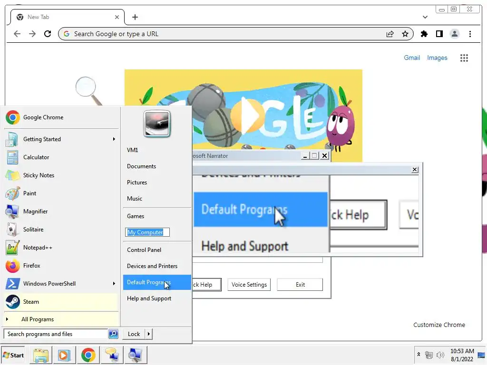487x365 pixels.
Task: Open Getting Started from the Start menu
Action: tap(61, 139)
